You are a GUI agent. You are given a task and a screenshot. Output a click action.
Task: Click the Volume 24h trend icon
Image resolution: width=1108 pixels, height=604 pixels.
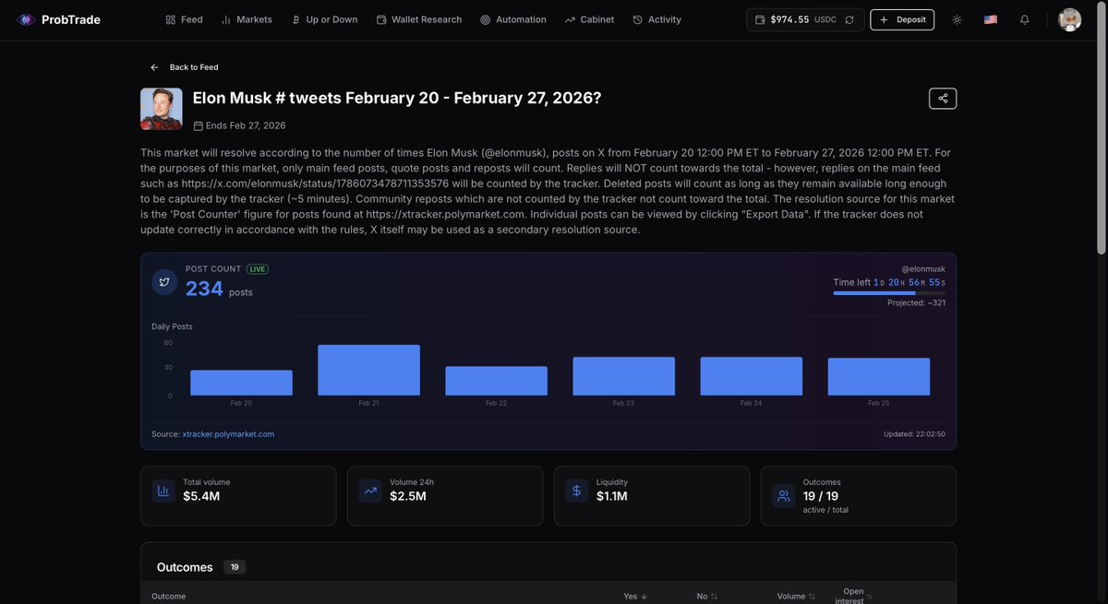pyautogui.click(x=370, y=491)
